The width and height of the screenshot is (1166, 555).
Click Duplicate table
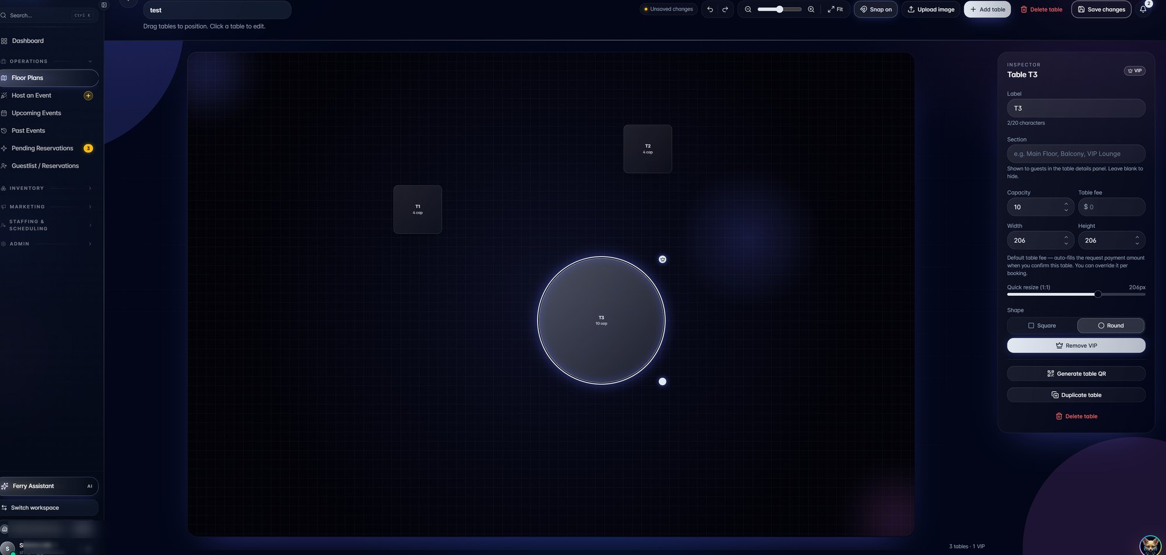coord(1076,395)
